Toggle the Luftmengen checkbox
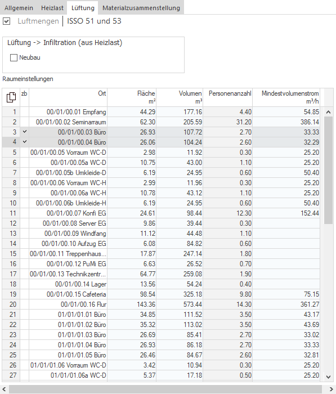Viewport: 336px width, 394px height. pyautogui.click(x=7, y=21)
